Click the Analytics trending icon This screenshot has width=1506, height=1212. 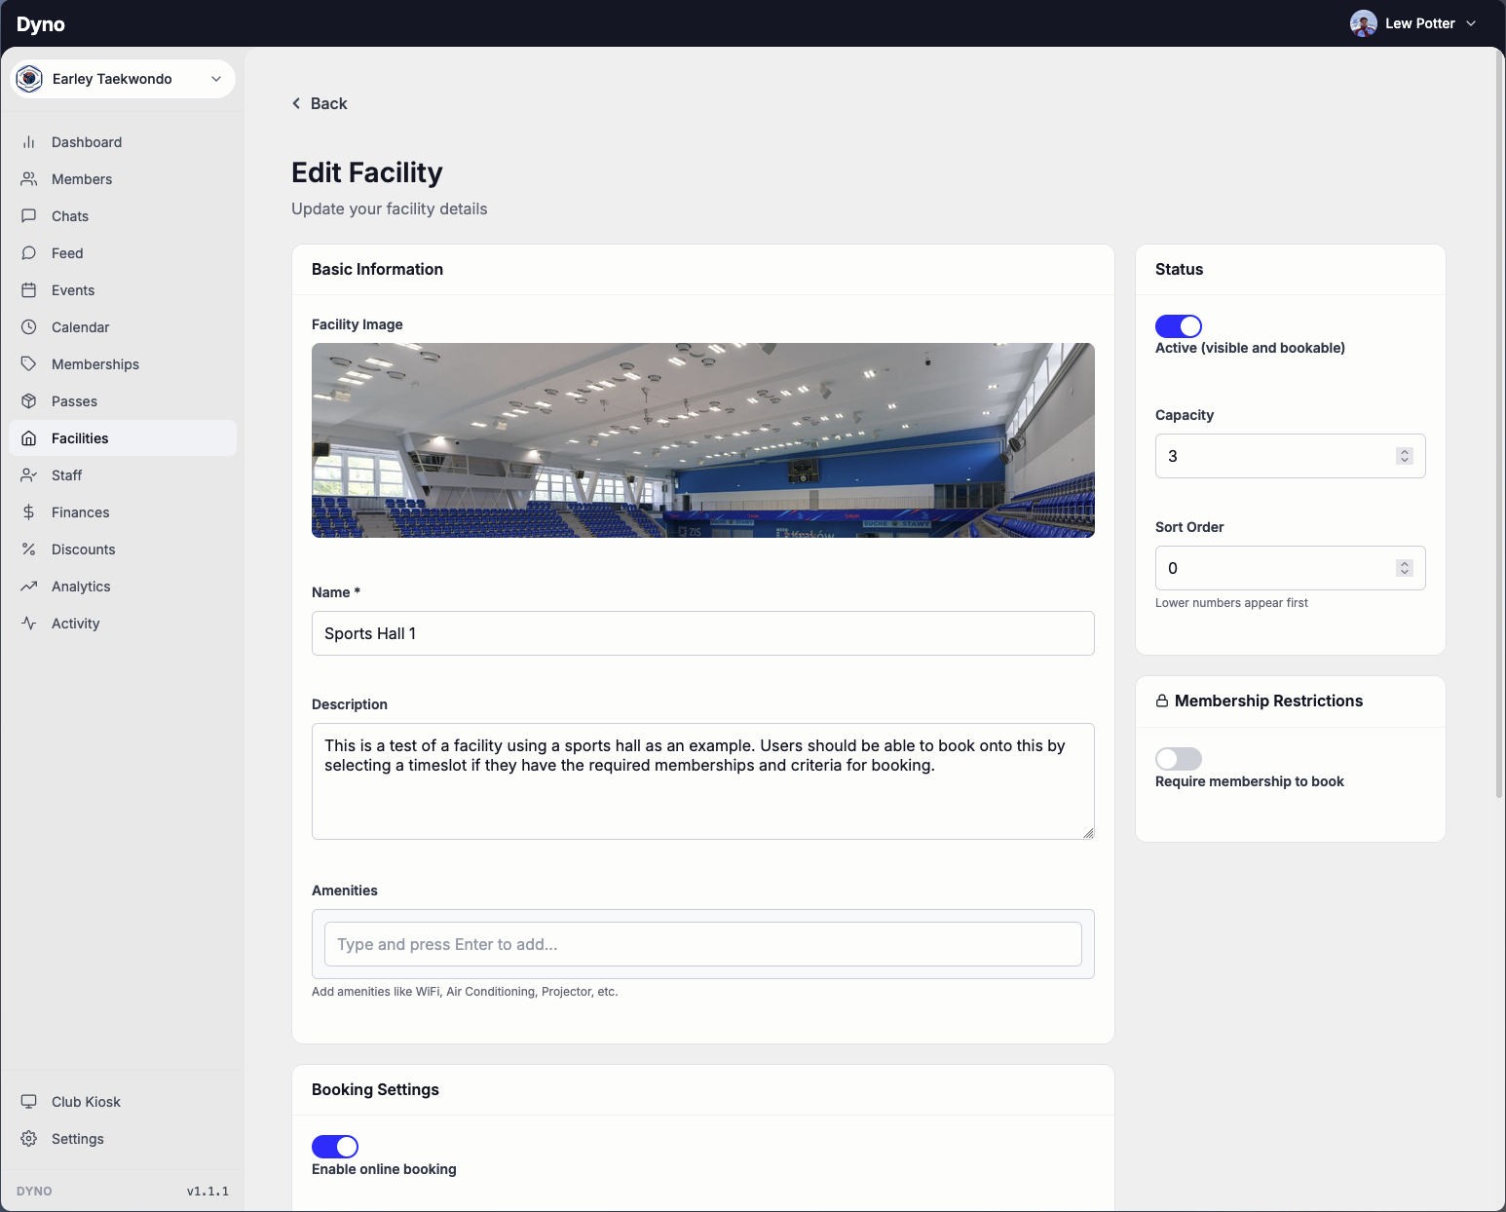click(x=29, y=587)
